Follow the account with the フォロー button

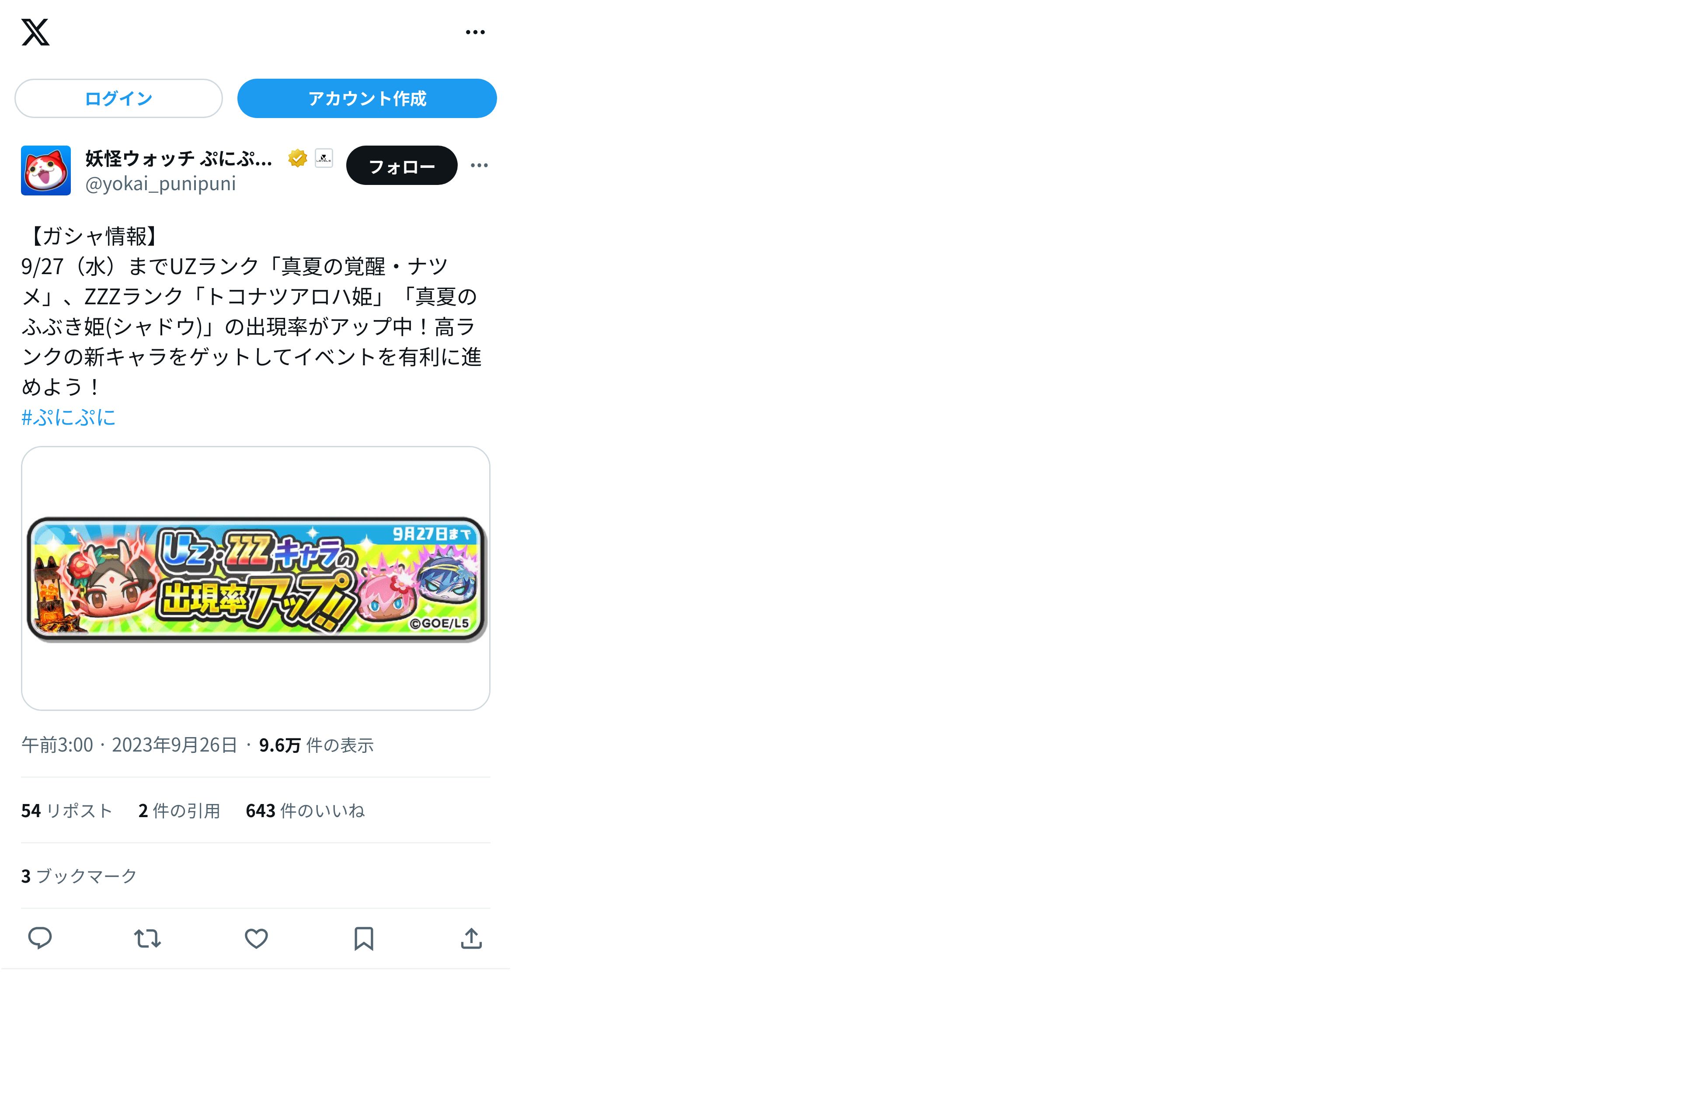(x=401, y=166)
